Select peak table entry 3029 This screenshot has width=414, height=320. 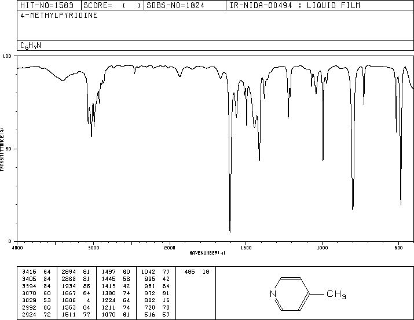coord(29,300)
